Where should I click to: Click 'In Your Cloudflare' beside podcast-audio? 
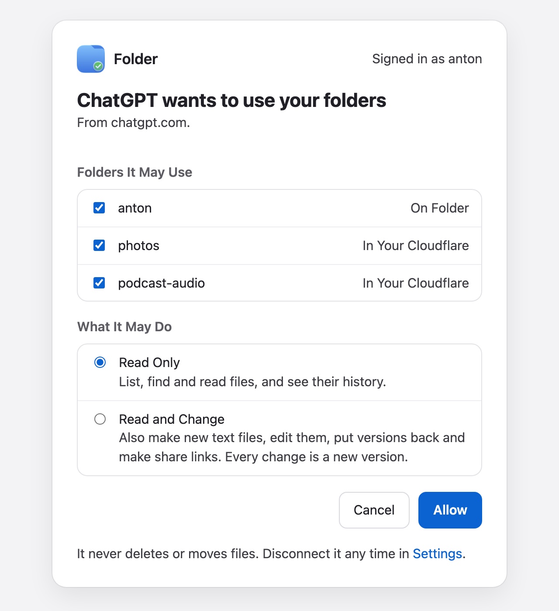pos(416,283)
